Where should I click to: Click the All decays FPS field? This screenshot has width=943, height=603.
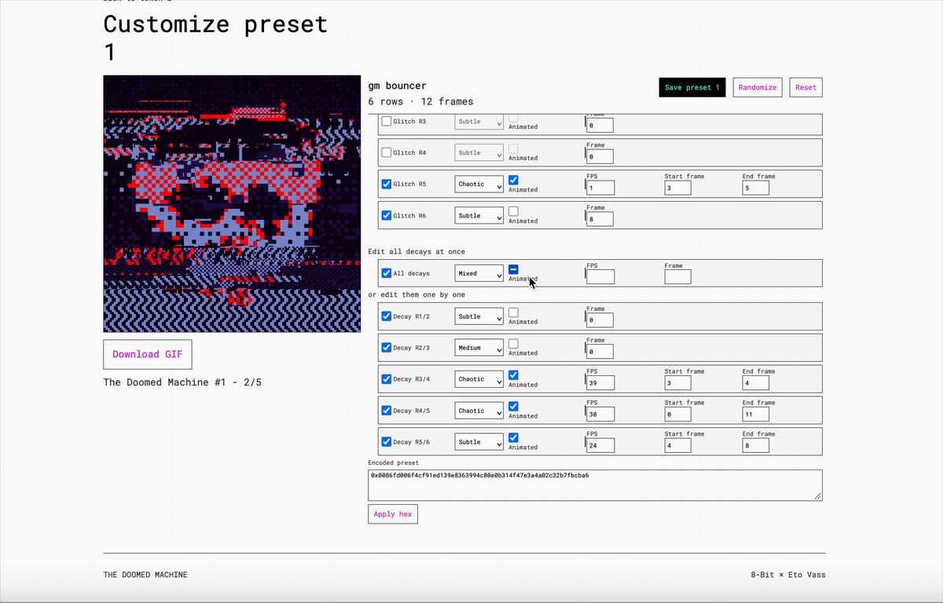click(x=600, y=276)
